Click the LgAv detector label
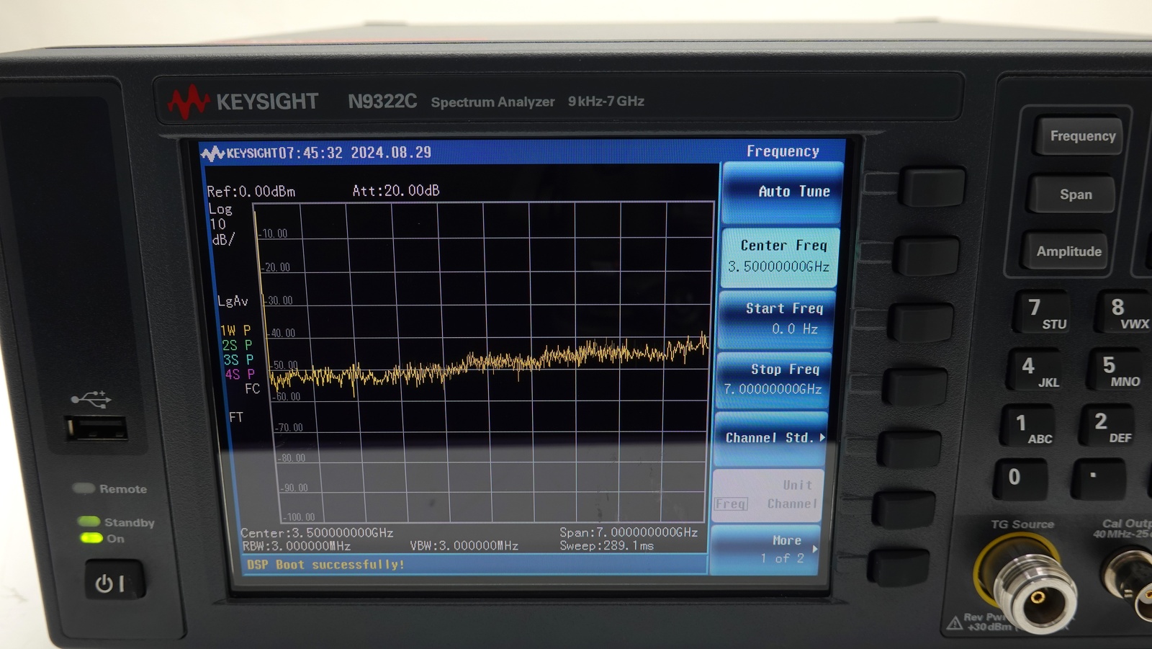Viewport: 1152px width, 649px height. pyautogui.click(x=233, y=301)
